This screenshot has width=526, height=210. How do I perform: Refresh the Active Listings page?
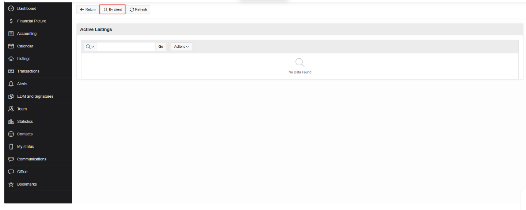(x=138, y=9)
